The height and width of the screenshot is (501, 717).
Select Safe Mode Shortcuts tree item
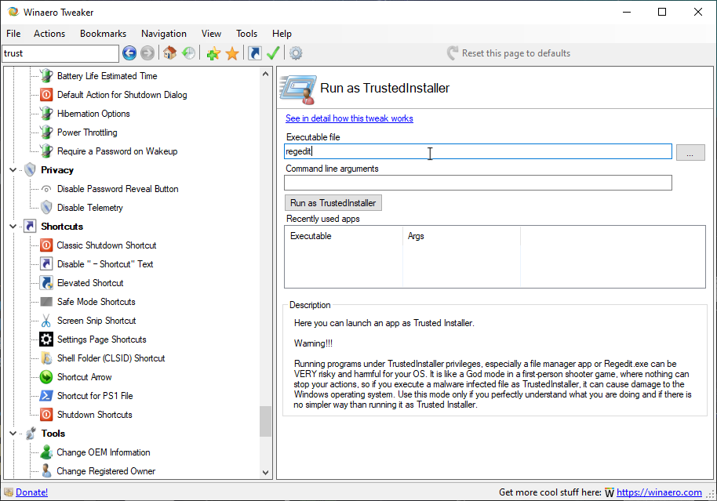click(x=96, y=302)
